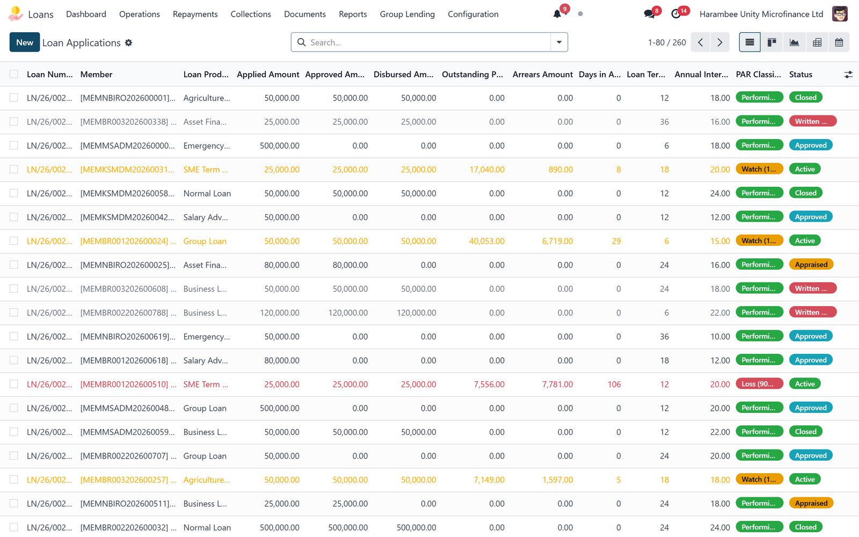Open the notifications bell icon
Image resolution: width=859 pixels, height=537 pixels.
(x=557, y=14)
